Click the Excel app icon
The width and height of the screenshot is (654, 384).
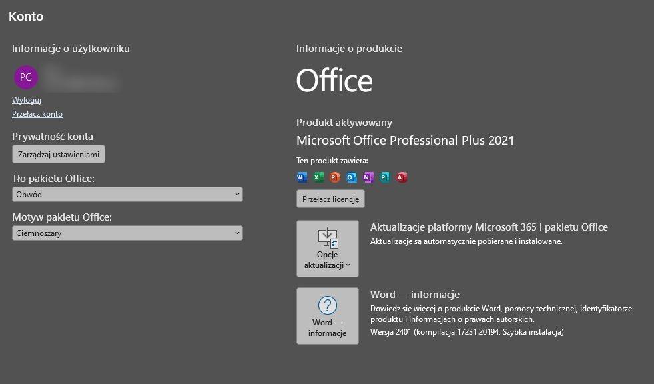[318, 177]
